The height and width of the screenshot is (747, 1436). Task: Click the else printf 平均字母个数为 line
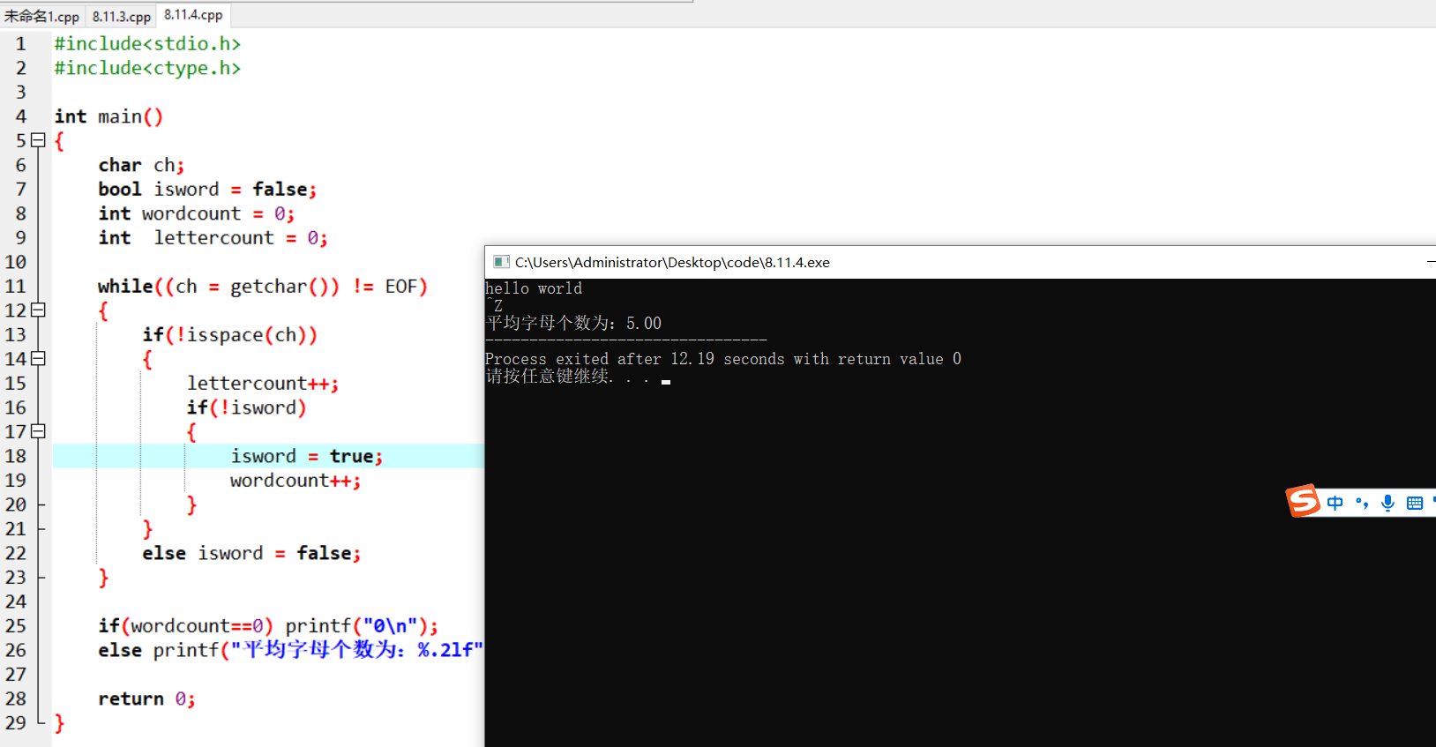(x=291, y=650)
